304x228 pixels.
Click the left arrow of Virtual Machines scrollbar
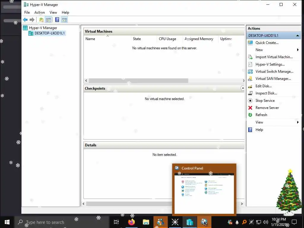click(x=86, y=80)
